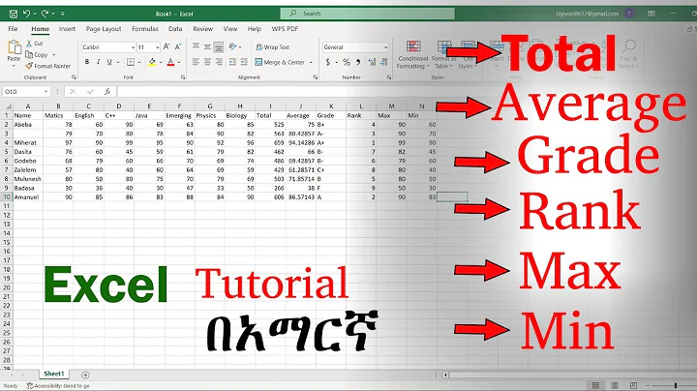Paste clipboard contents
This screenshot has height=391, width=697.
(x=14, y=52)
